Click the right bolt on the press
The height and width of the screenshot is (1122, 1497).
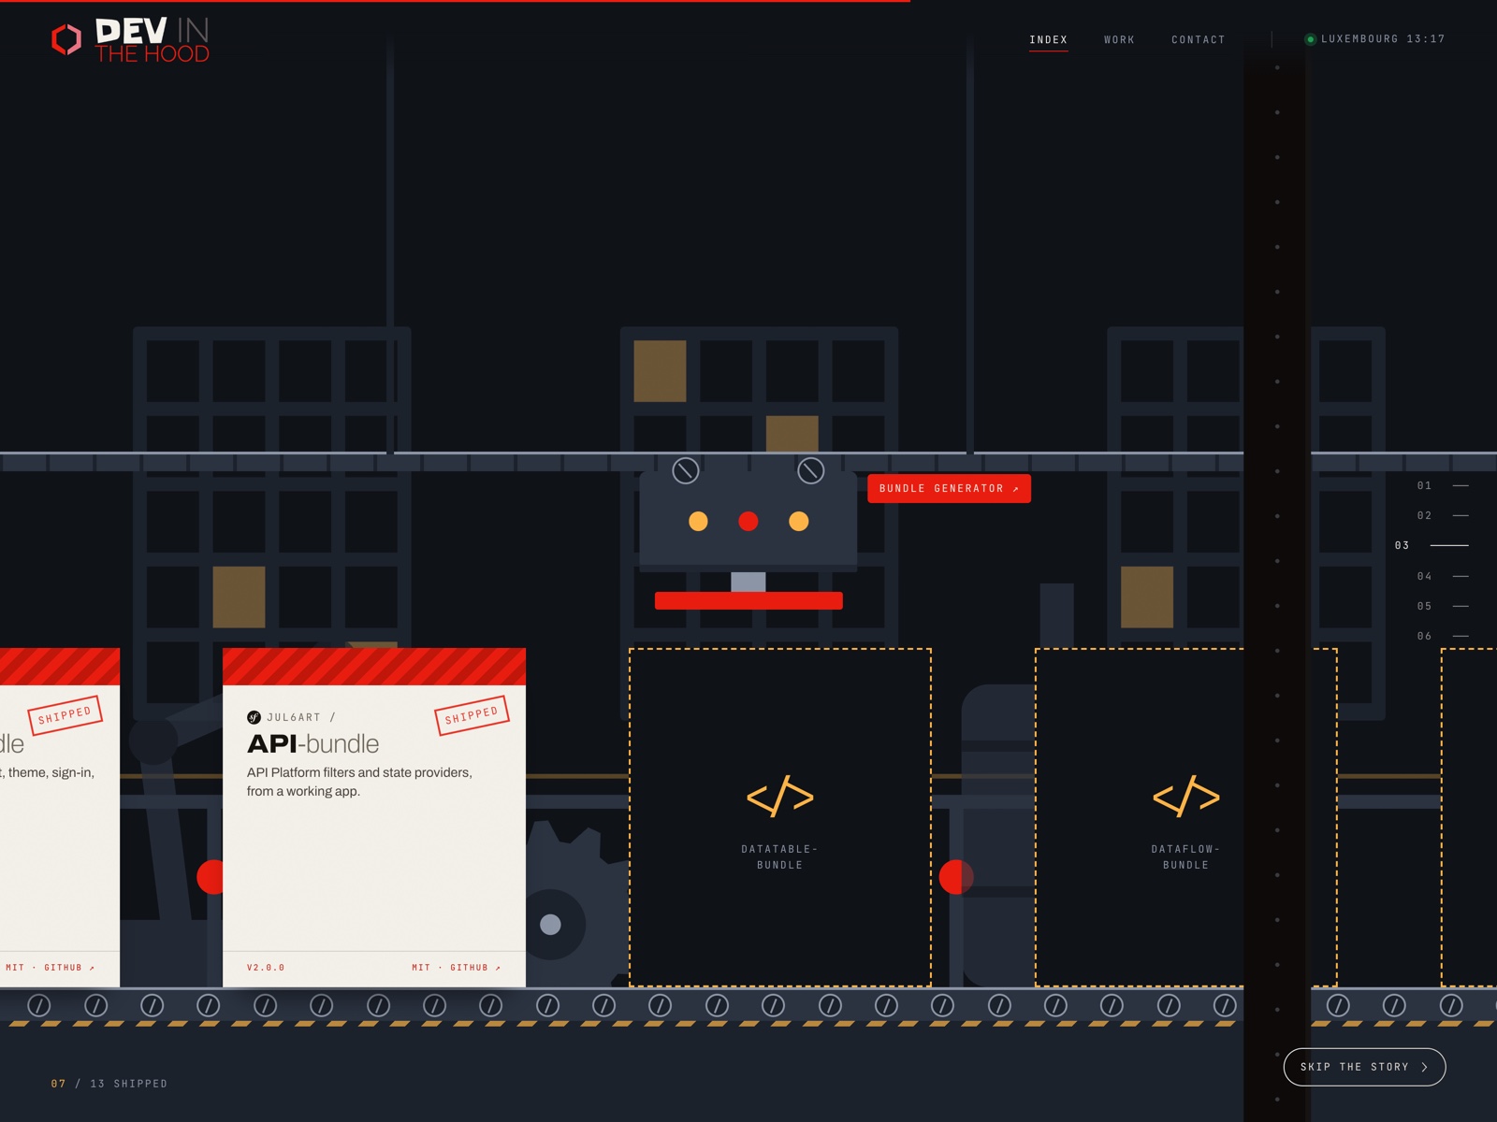pos(810,470)
